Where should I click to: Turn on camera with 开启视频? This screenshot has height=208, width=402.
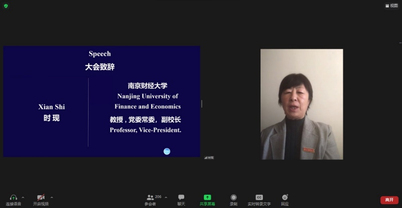click(x=41, y=198)
